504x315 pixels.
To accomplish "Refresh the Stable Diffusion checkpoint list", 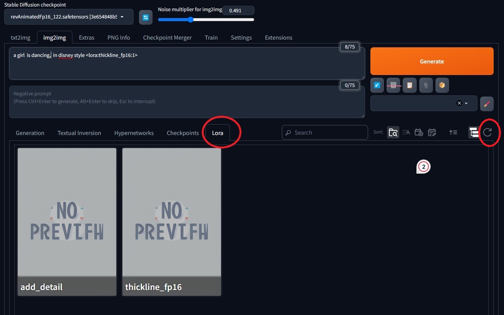I will coord(146,17).
